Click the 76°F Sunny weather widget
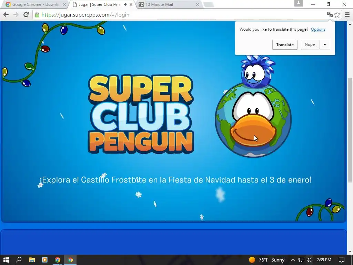The width and height of the screenshot is (353, 265). coord(266,260)
